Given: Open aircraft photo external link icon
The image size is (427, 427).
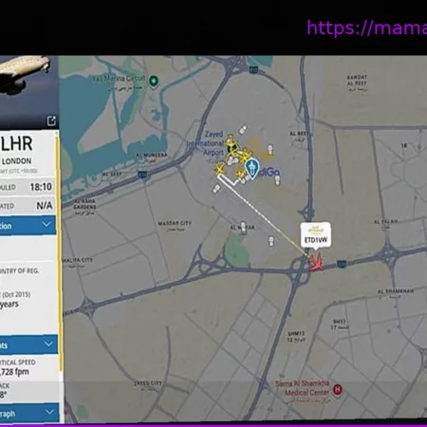Looking at the screenshot, I should tap(51, 121).
